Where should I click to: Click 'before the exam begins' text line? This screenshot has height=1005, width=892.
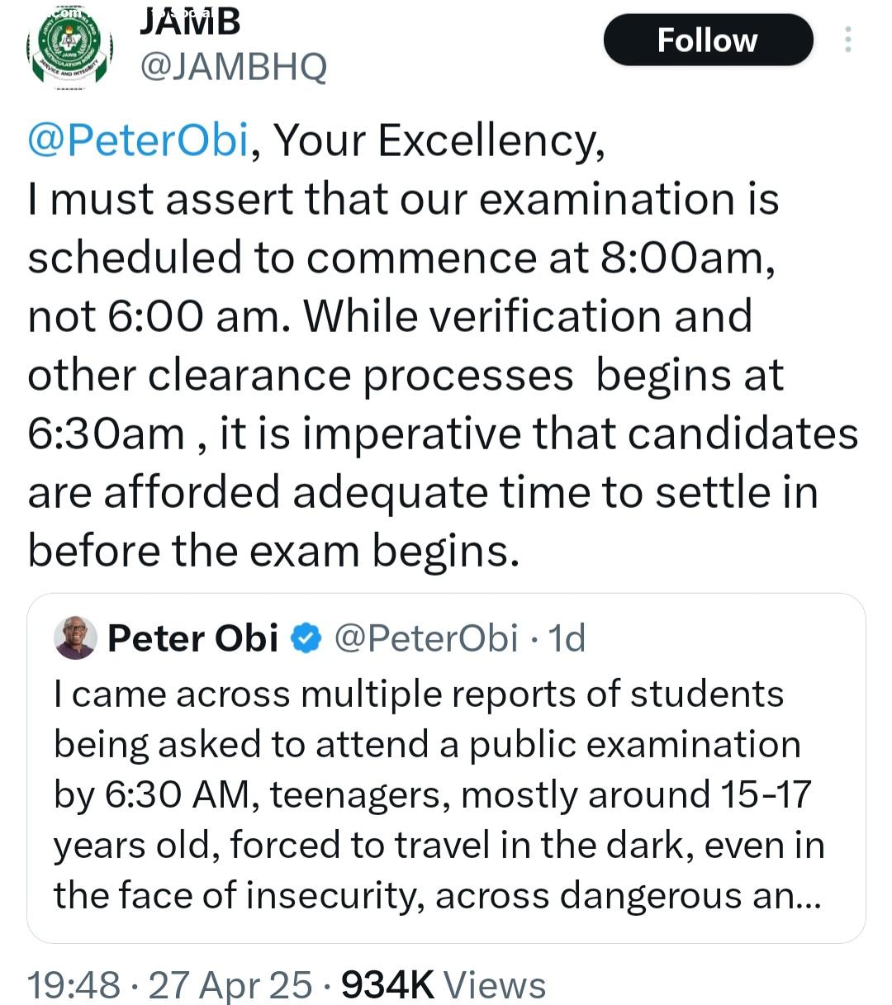(273, 551)
